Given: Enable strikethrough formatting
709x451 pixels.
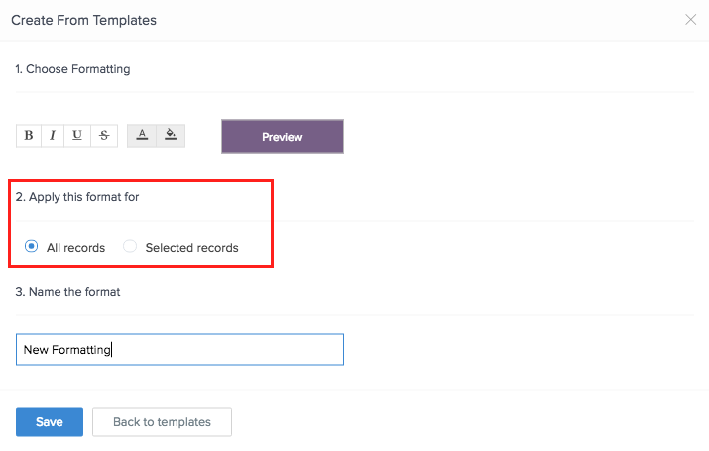Looking at the screenshot, I should pos(104,136).
